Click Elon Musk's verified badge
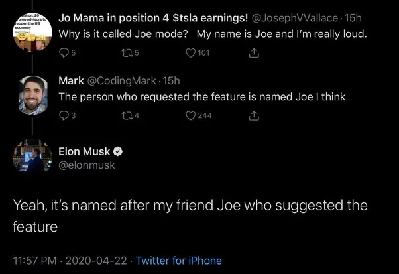Viewport: 399px width, 274px height. 117,151
